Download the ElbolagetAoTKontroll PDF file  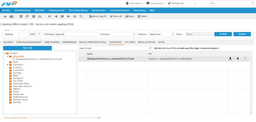pos(230,59)
